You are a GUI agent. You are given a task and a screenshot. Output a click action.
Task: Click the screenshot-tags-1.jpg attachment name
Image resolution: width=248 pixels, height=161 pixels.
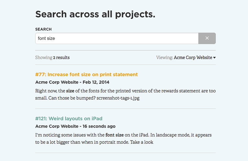tap(118, 98)
